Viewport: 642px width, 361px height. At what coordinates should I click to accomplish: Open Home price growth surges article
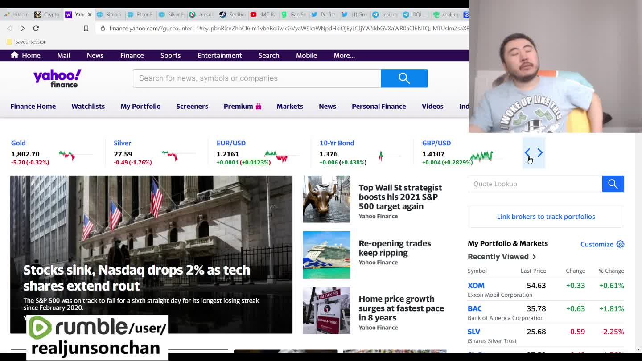click(x=401, y=308)
